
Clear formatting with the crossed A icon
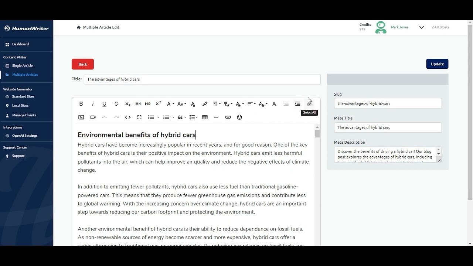pos(274,104)
